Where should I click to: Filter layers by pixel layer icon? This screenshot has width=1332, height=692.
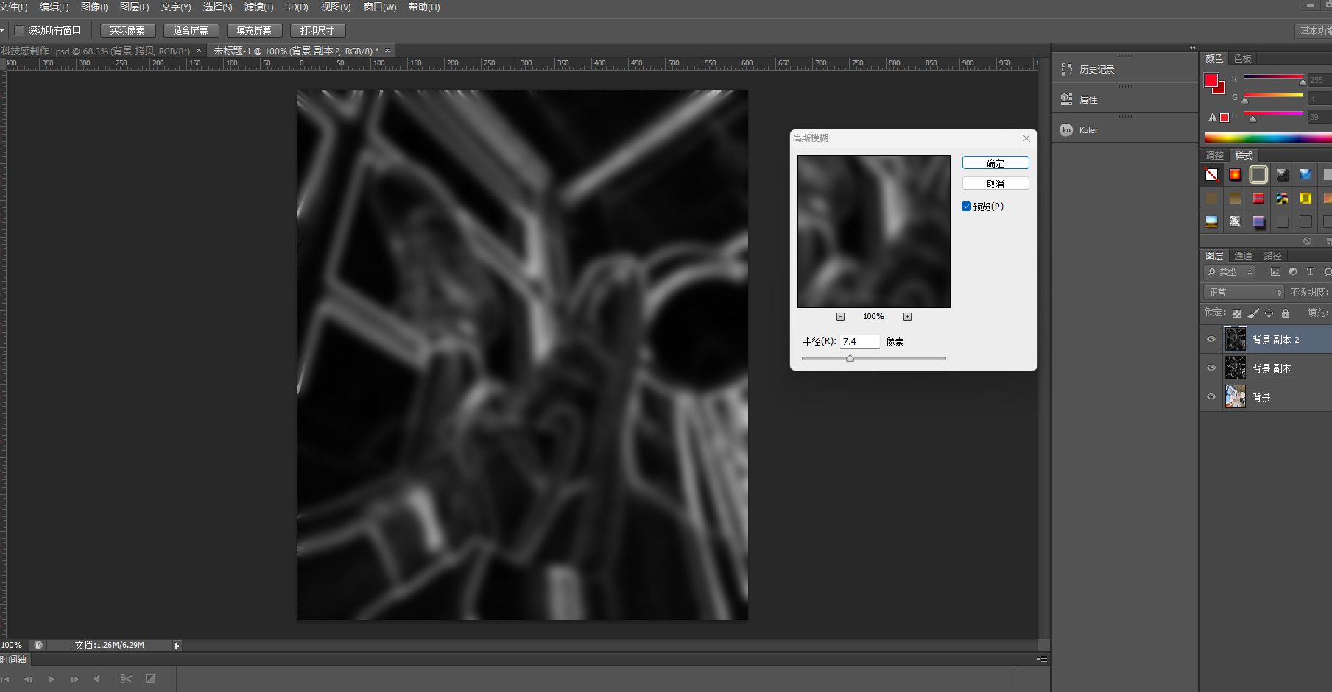tap(1275, 271)
